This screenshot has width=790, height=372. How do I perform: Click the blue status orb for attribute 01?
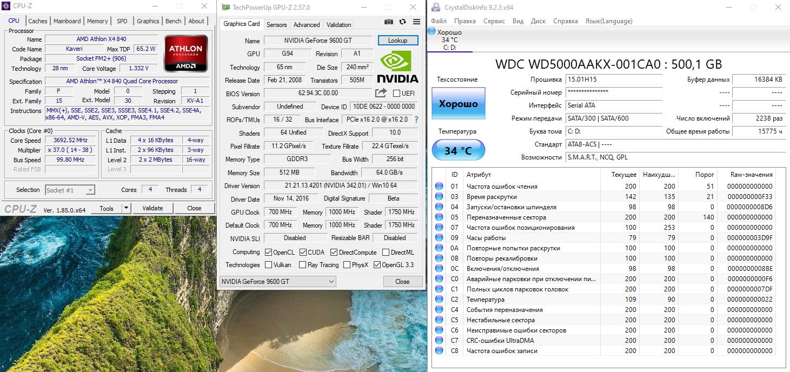tap(439, 187)
